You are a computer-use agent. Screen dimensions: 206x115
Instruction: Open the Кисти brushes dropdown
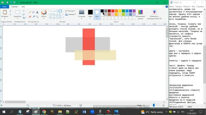(x=44, y=18)
